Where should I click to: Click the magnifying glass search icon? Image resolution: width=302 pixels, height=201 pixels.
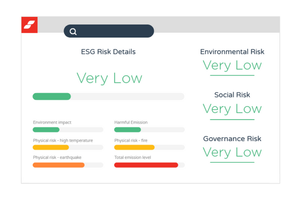click(x=73, y=32)
